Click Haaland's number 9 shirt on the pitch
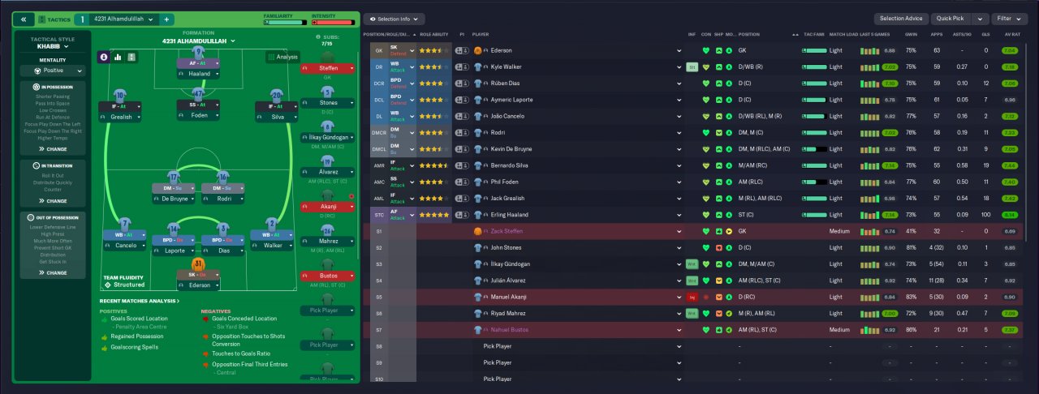 point(199,54)
